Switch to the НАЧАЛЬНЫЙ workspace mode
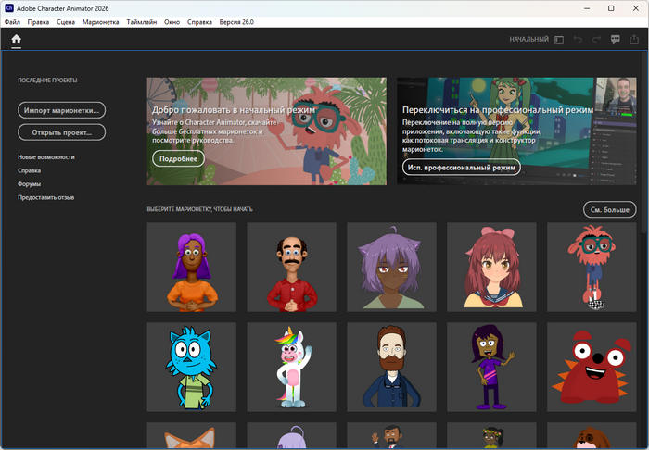The height and width of the screenshot is (450, 649). tap(528, 40)
